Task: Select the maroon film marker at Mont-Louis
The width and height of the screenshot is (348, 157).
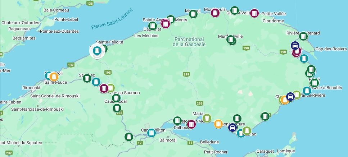Action: point(215,13)
